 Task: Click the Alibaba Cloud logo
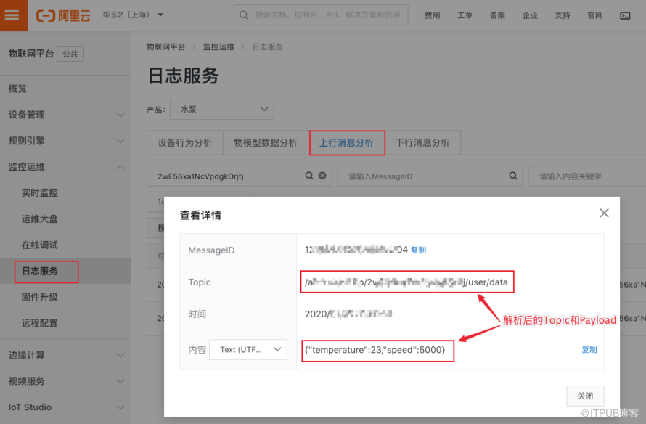63,15
